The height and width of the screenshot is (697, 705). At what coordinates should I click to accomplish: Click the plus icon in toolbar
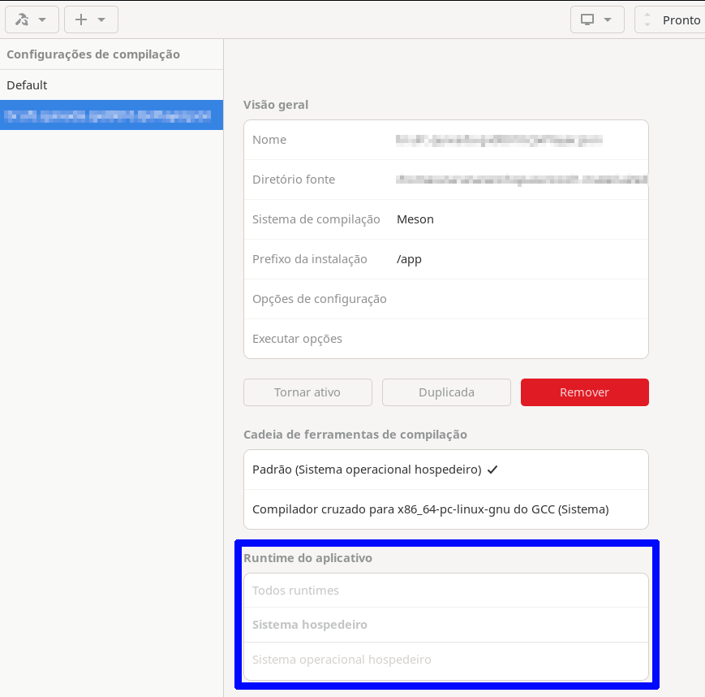(80, 19)
